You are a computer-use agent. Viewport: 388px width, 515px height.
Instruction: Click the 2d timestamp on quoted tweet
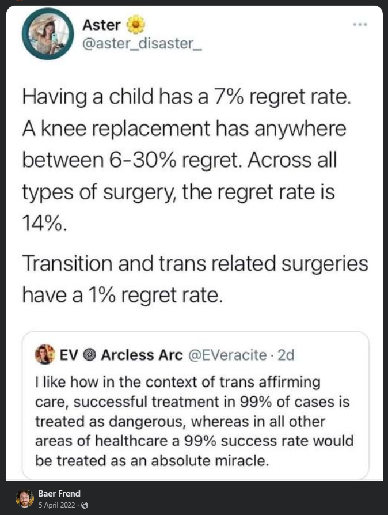pyautogui.click(x=286, y=355)
